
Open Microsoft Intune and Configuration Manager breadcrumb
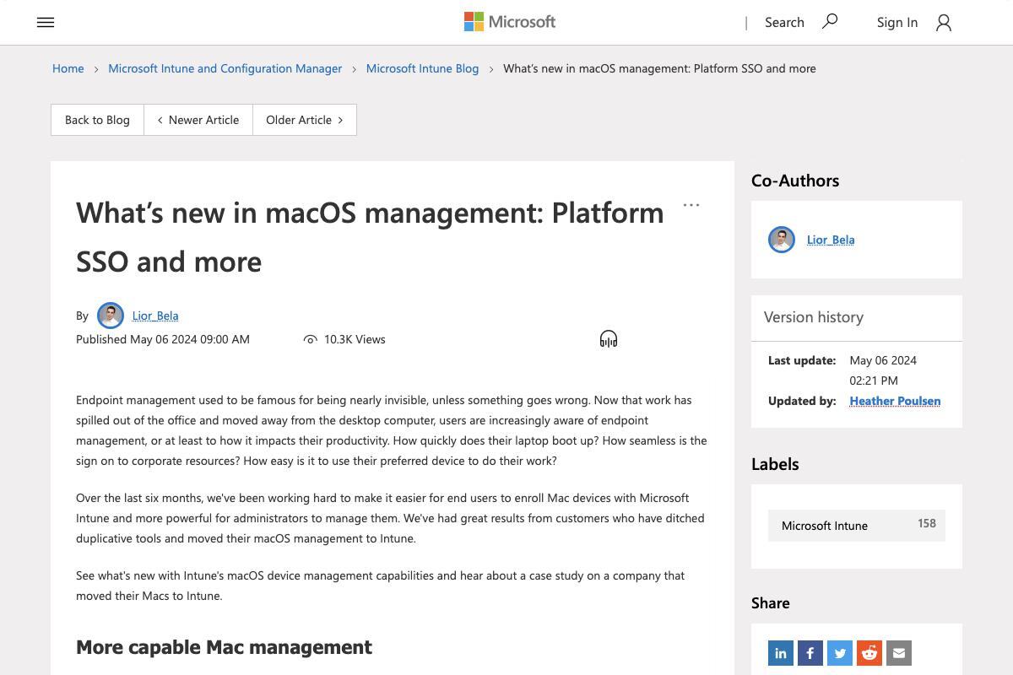pos(225,68)
